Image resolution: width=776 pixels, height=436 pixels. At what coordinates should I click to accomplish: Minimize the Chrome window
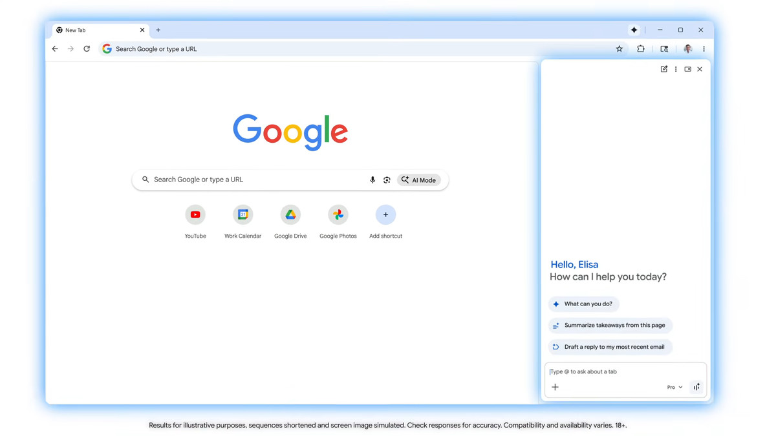point(660,30)
